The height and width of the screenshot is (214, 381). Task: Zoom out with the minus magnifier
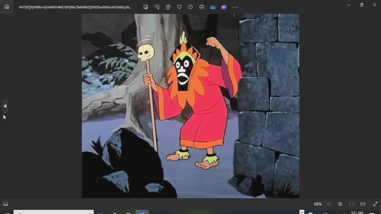(x=329, y=204)
